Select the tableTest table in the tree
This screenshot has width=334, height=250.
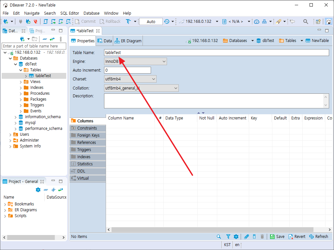pyautogui.click(x=43, y=76)
